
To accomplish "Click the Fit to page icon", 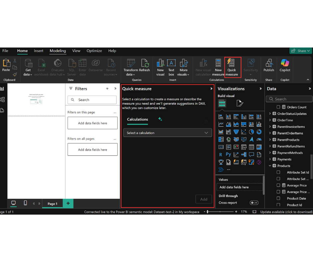I will point(254,211).
